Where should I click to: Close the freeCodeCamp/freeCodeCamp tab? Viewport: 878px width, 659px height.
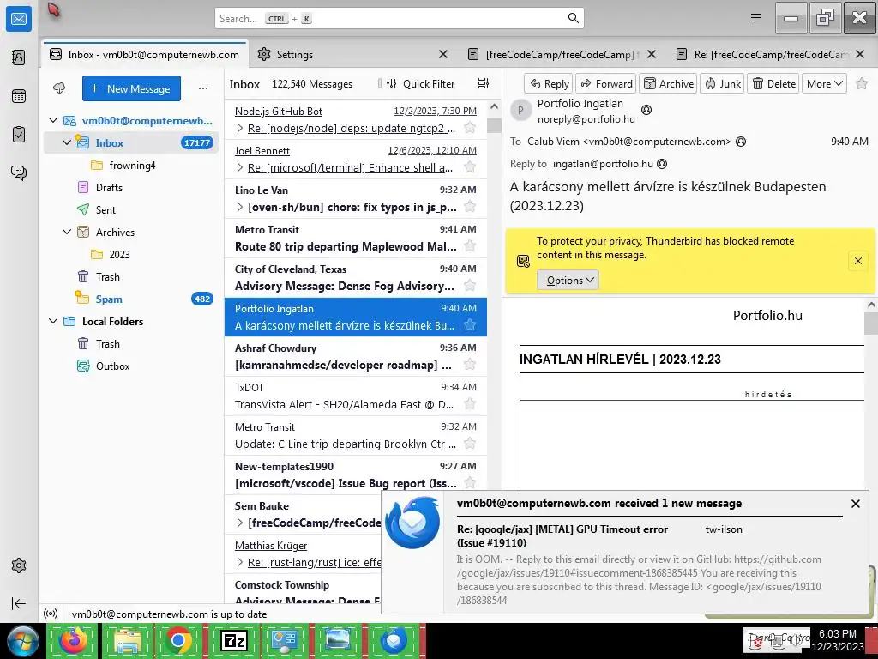point(652,54)
